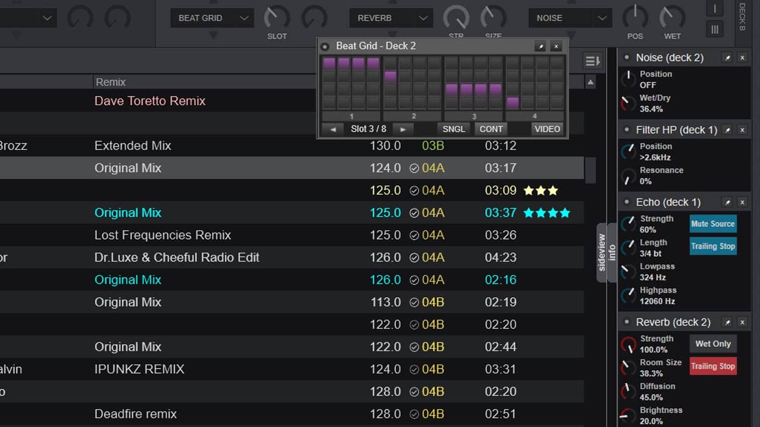
Task: Enable Wet Only on the Reverb effect
Action: point(712,343)
